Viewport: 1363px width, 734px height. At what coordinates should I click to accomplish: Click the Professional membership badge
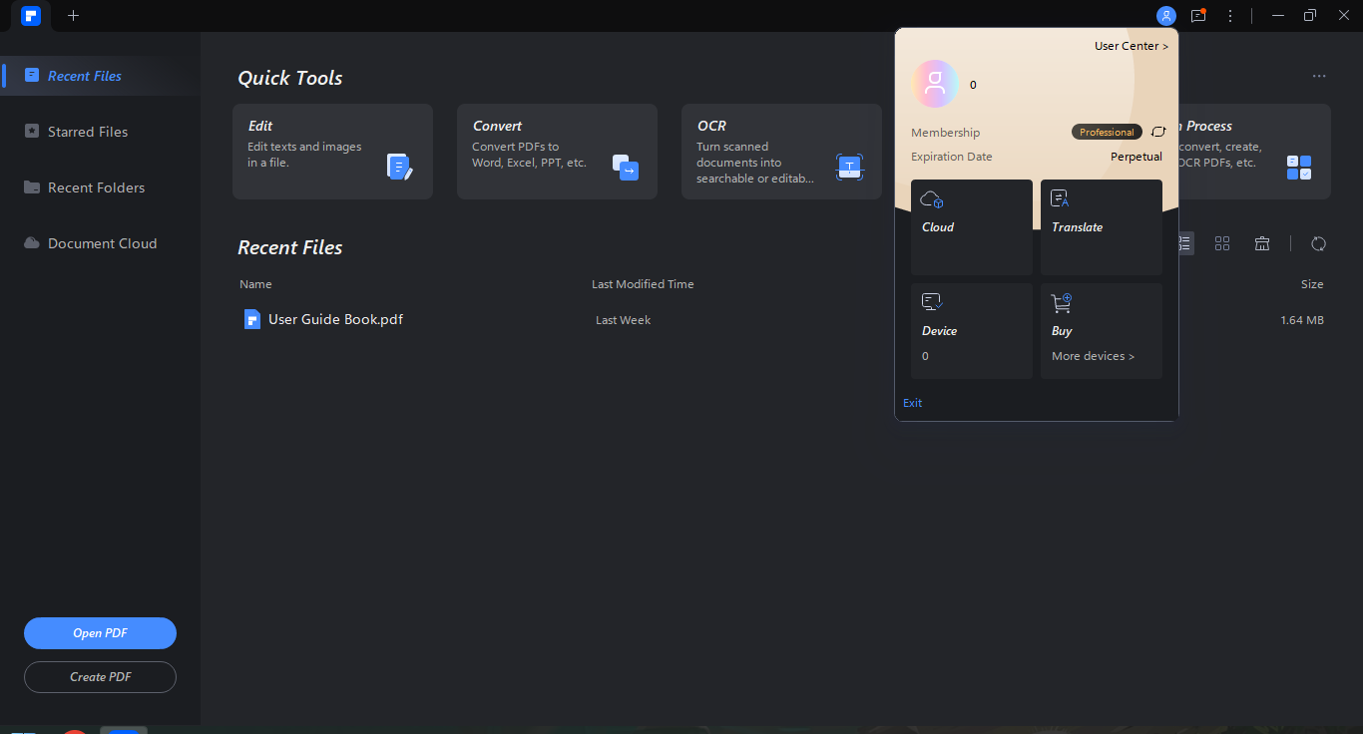click(x=1107, y=132)
